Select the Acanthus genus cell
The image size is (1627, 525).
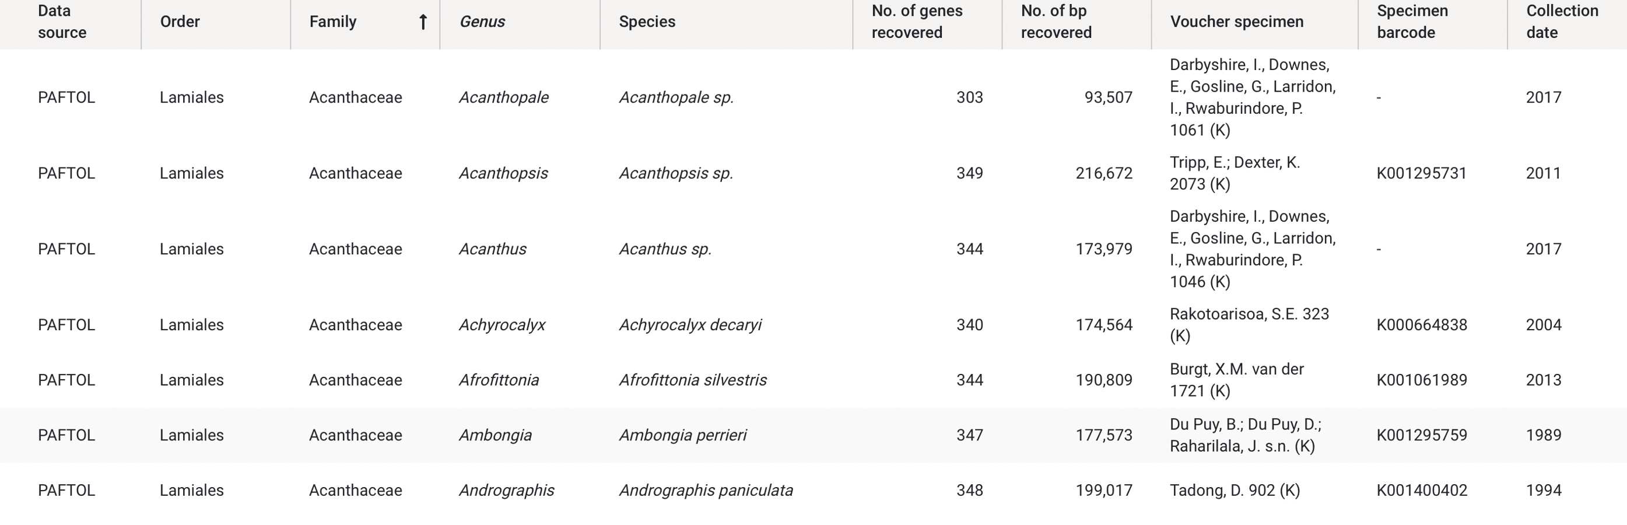tap(492, 249)
